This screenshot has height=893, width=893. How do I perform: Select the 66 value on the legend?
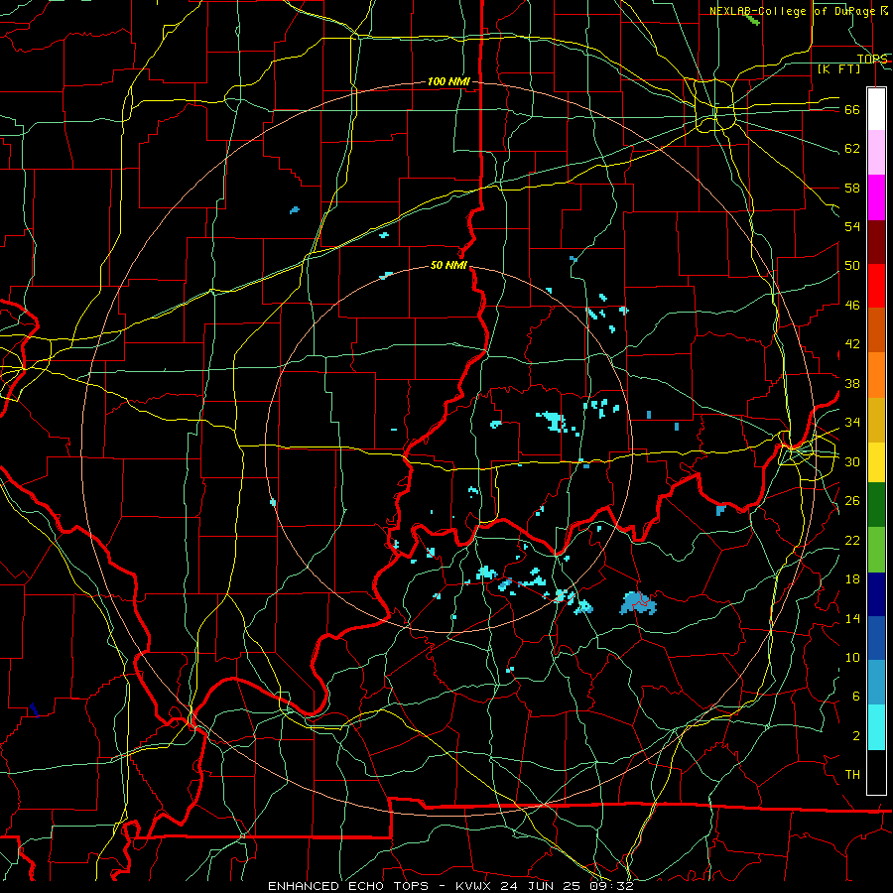pos(852,109)
